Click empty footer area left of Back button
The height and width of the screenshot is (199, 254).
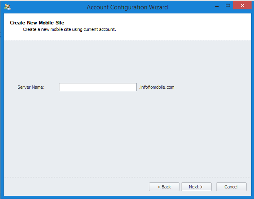(x=73, y=187)
